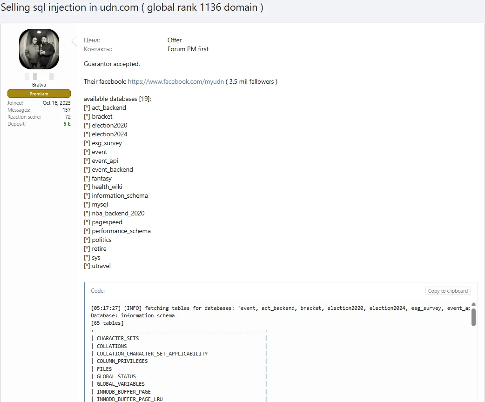Image resolution: width=485 pixels, height=402 pixels.
Task: Click the Messages count 157
Action: click(x=67, y=110)
